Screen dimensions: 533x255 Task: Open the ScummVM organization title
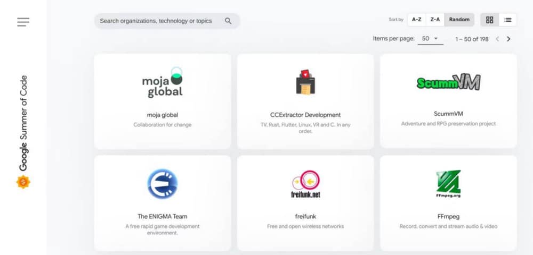coord(448,114)
